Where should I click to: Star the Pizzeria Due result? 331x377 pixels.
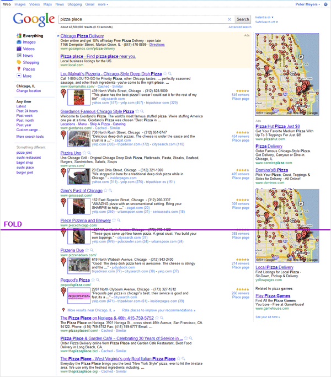(87, 250)
